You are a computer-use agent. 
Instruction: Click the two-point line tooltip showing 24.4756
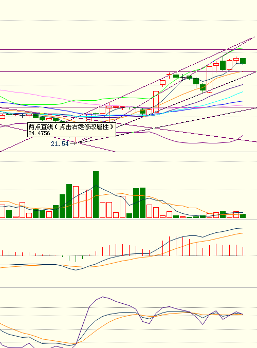tap(71, 130)
